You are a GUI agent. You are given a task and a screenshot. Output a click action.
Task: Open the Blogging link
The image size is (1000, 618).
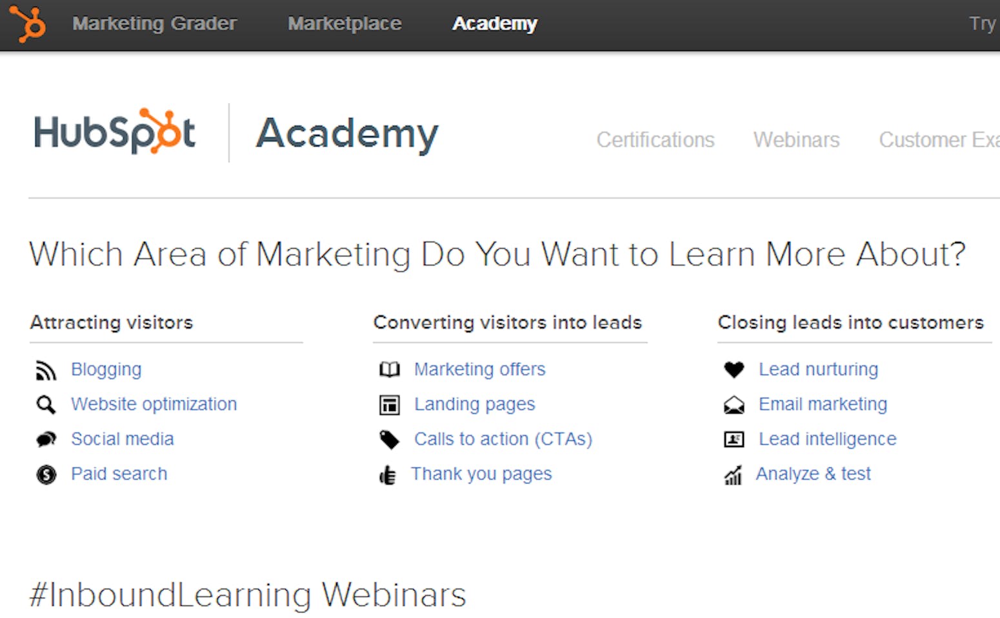pyautogui.click(x=106, y=370)
